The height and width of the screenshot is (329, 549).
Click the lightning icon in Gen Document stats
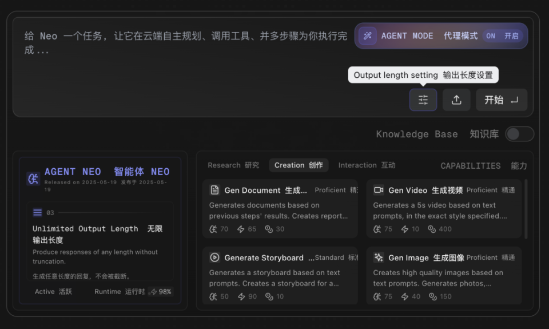coord(241,229)
